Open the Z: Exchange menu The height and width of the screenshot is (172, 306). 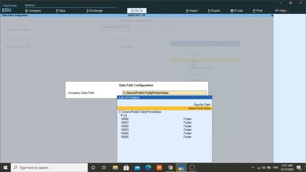pyautogui.click(x=95, y=11)
